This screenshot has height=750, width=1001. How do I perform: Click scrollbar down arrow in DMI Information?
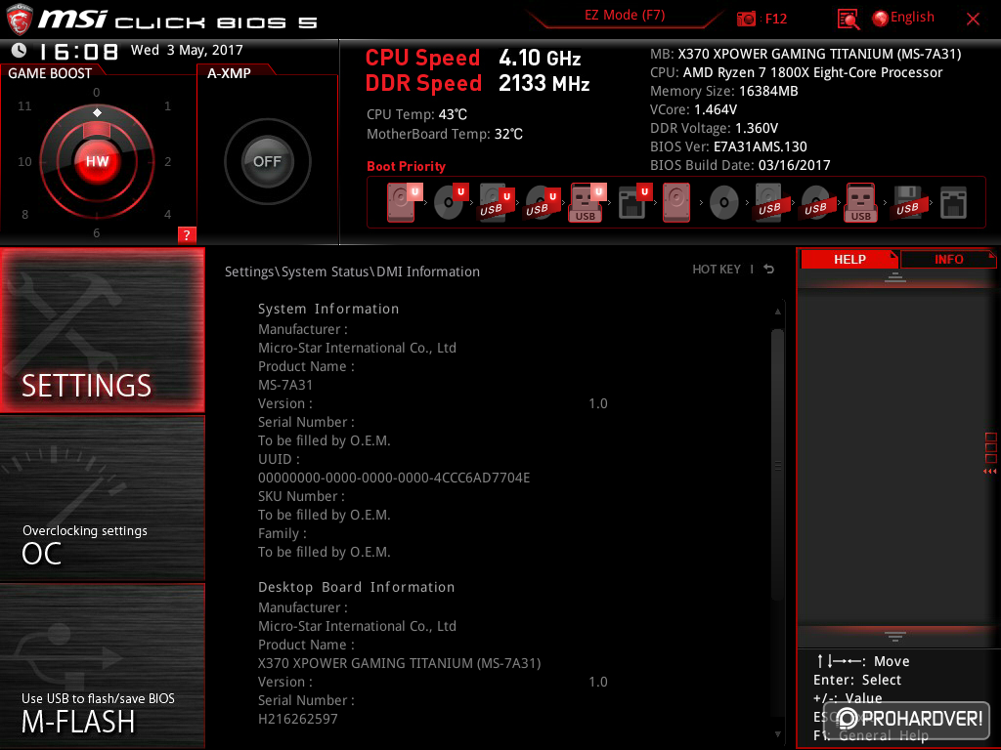pos(777,734)
